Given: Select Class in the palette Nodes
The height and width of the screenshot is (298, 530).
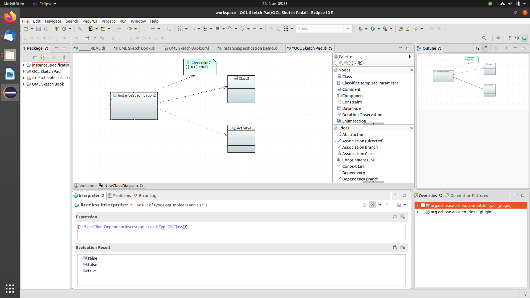Looking at the screenshot, I should coord(347,76).
